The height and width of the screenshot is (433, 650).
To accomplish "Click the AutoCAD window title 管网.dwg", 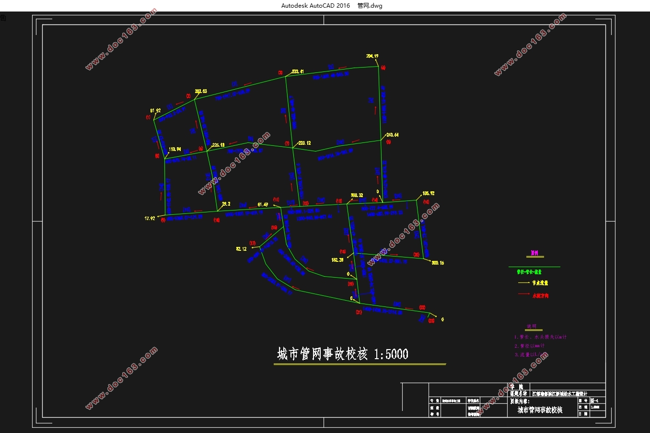I will click(x=370, y=6).
